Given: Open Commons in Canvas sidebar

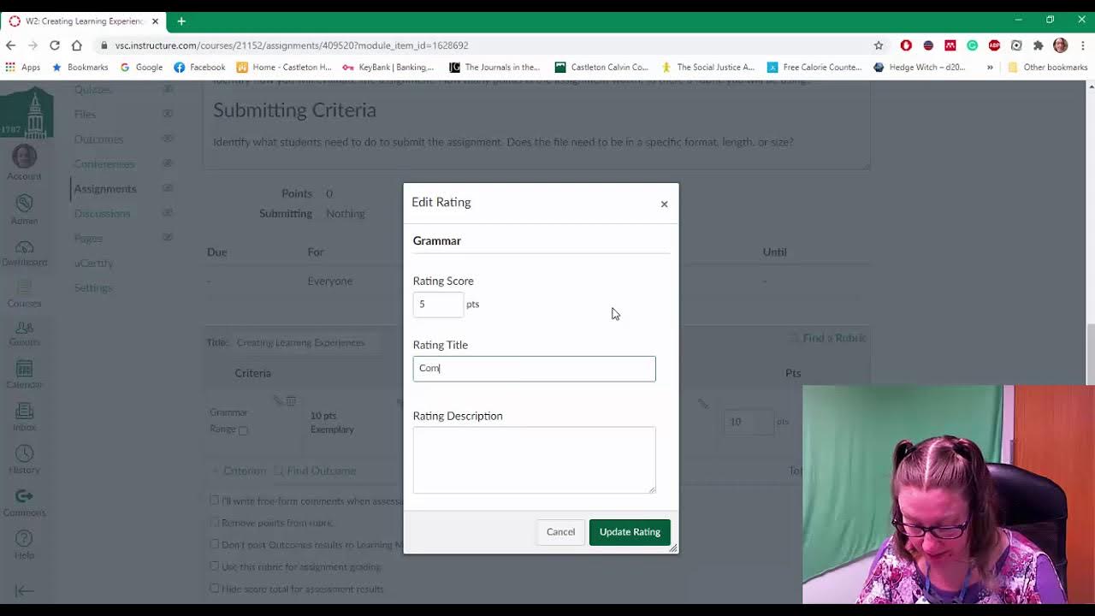Looking at the screenshot, I should click(24, 502).
